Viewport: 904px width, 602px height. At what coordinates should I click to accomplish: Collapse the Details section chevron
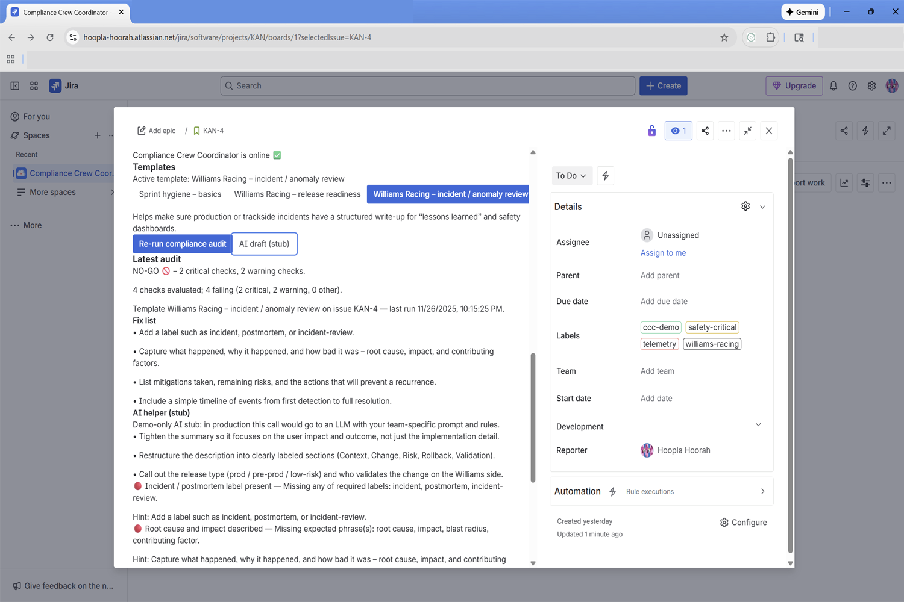(x=762, y=207)
